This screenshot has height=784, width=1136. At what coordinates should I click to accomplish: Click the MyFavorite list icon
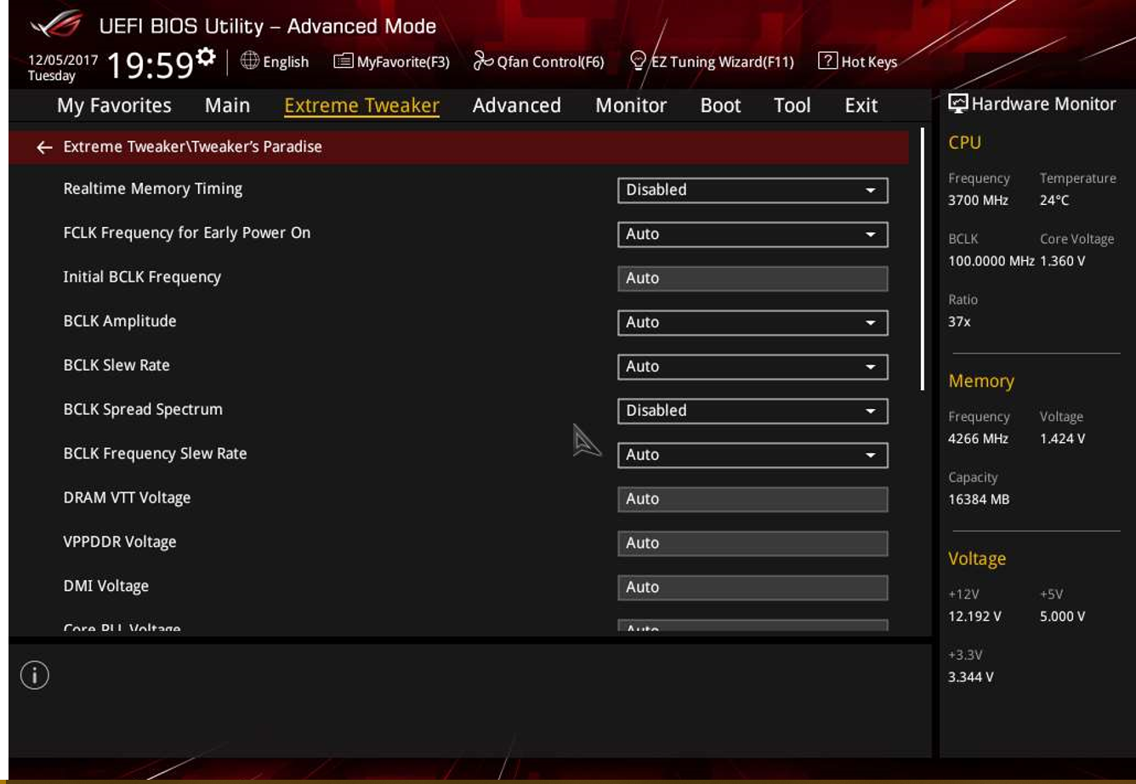pyautogui.click(x=343, y=61)
